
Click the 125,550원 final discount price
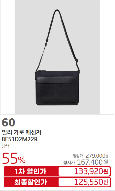pyautogui.click(x=91, y=182)
